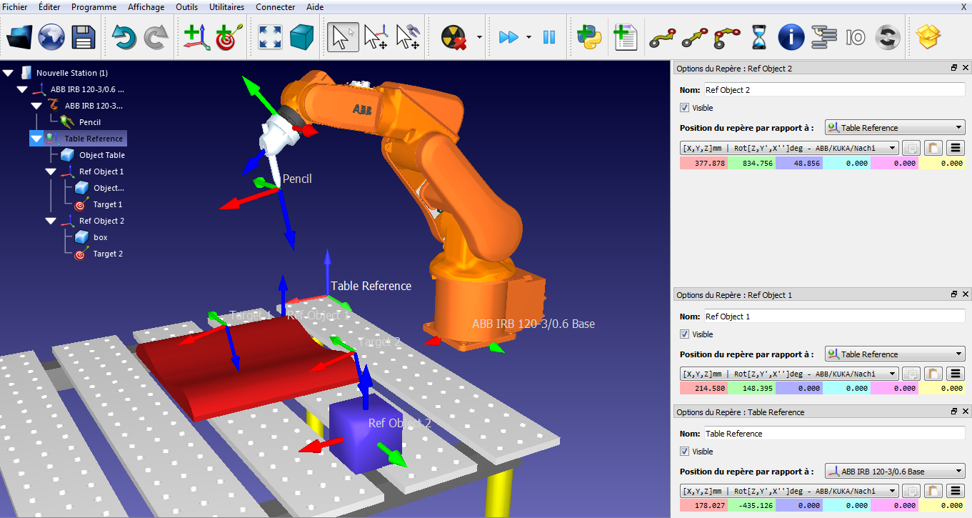Open the yellow package box icon
Image resolution: width=972 pixels, height=518 pixels.
tap(928, 36)
